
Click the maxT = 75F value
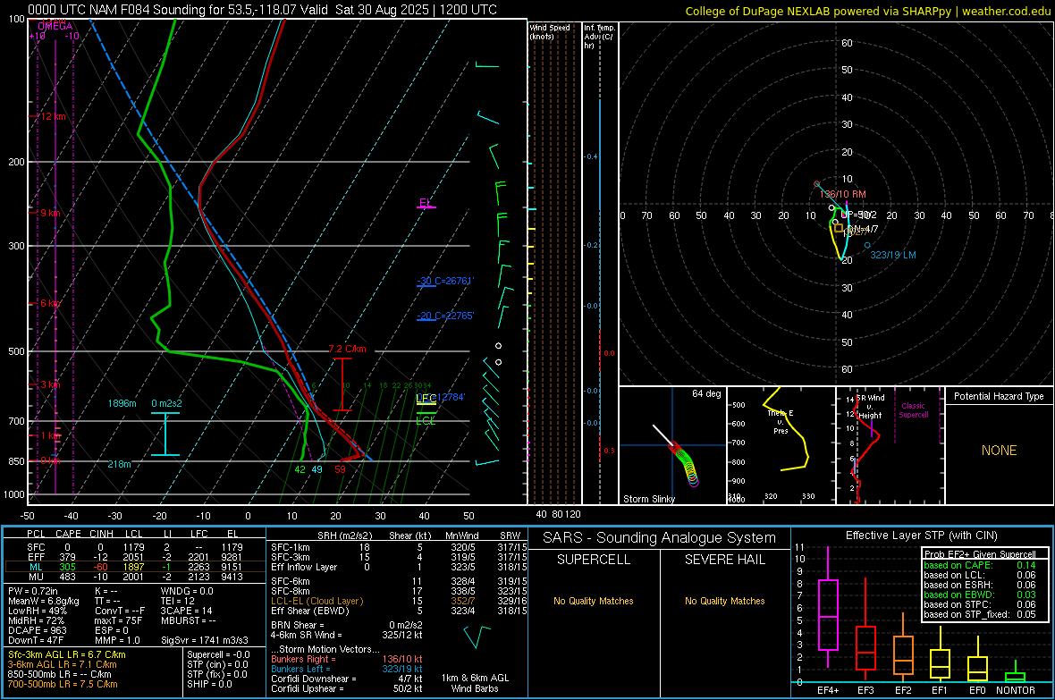[x=118, y=620]
